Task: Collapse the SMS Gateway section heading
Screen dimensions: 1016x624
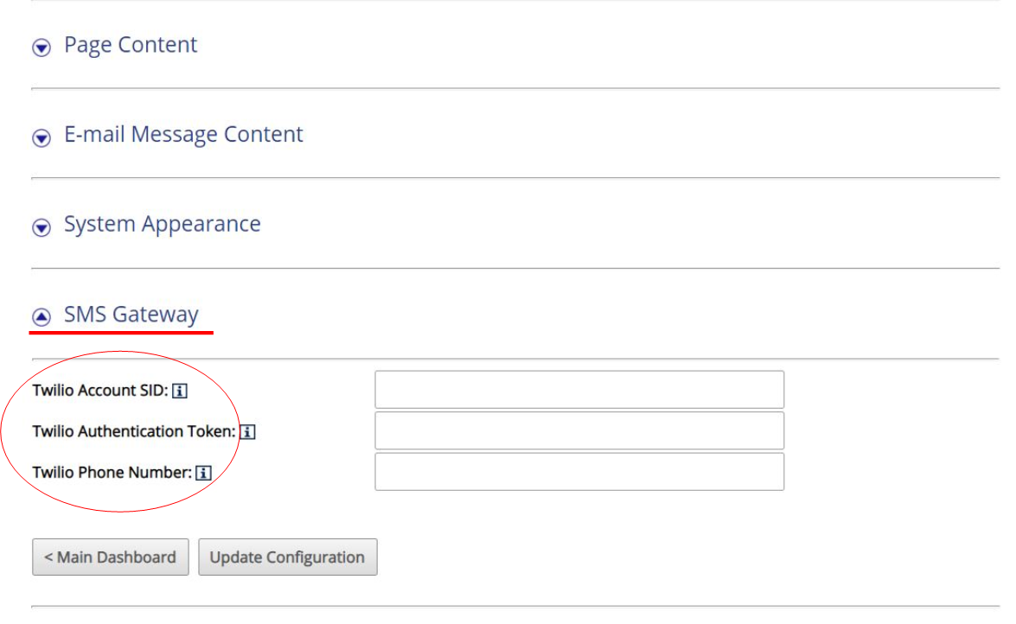Action: click(x=131, y=315)
